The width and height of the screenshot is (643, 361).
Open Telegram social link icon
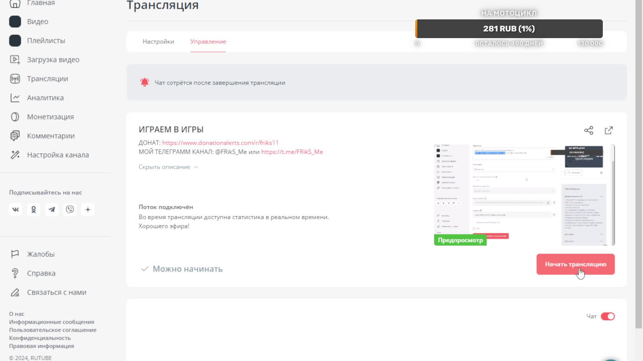(52, 210)
